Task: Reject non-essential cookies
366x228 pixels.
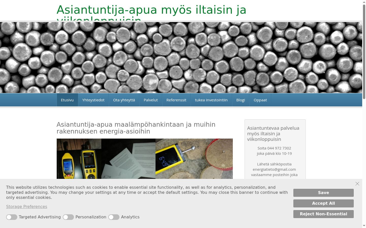Action: 323,214
